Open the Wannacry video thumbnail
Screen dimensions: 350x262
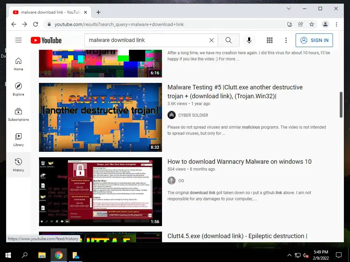[x=100, y=192]
